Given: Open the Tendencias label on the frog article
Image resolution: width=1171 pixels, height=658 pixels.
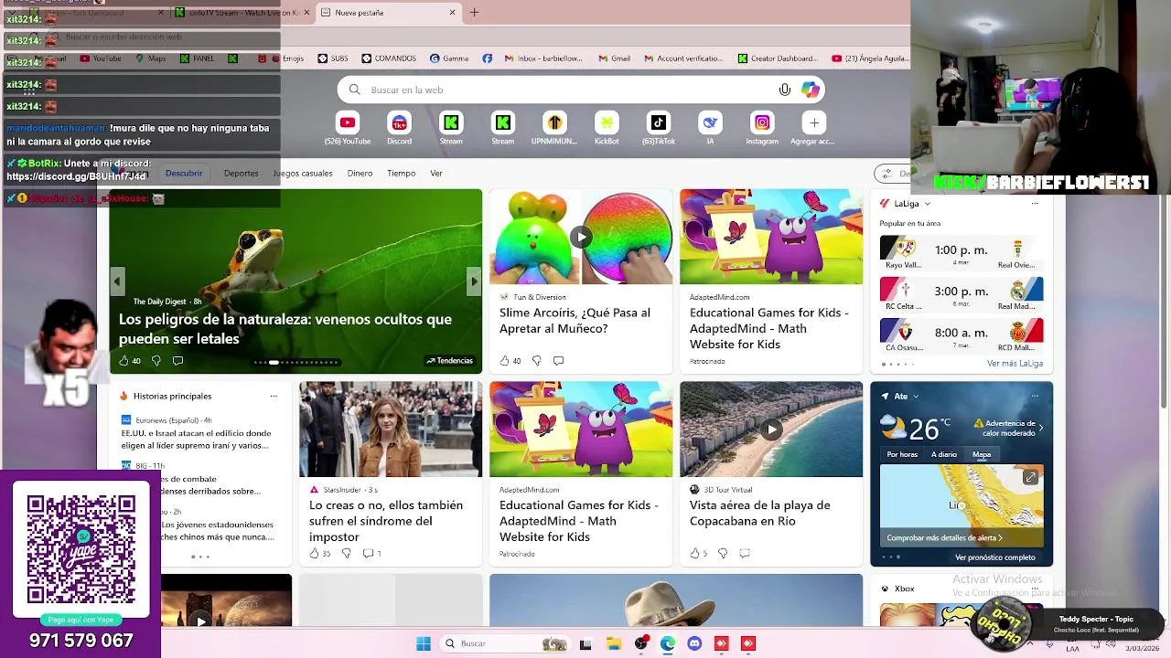Looking at the screenshot, I should point(449,361).
